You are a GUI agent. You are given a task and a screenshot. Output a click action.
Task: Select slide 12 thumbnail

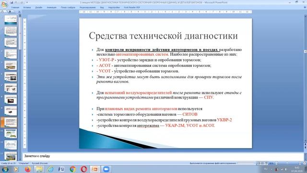(11, 145)
